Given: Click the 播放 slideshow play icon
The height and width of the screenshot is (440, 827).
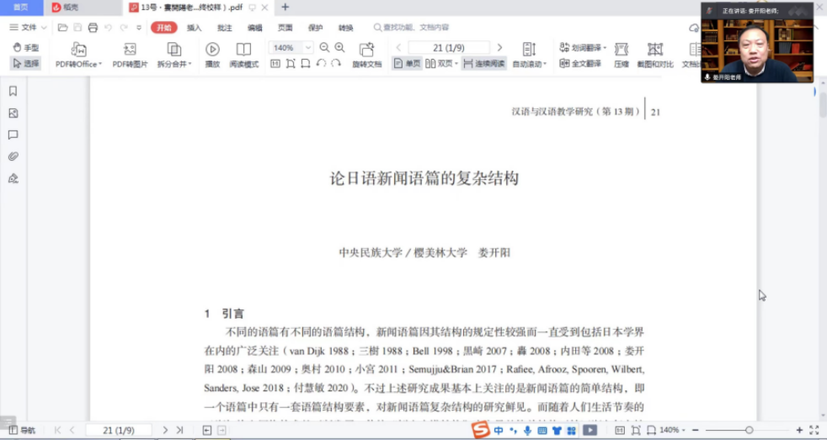Looking at the screenshot, I should click(x=212, y=50).
